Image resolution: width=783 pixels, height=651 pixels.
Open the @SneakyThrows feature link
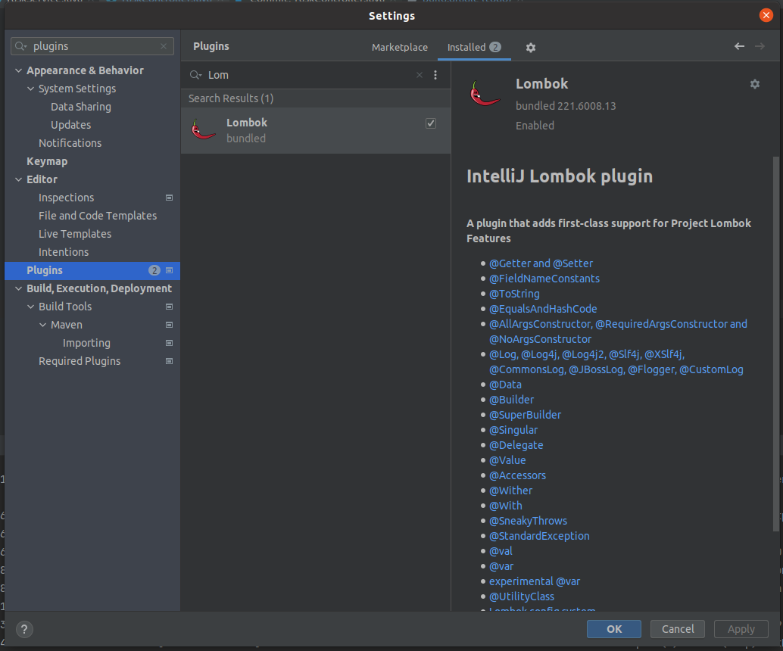528,520
